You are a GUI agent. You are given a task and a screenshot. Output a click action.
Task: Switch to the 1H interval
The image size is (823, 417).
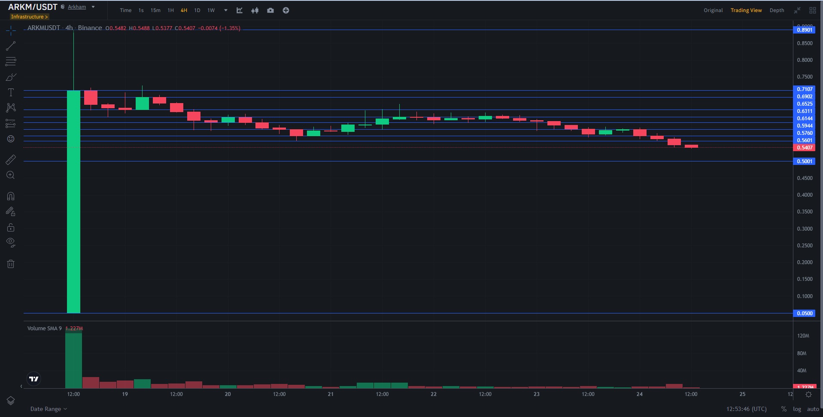(x=170, y=10)
